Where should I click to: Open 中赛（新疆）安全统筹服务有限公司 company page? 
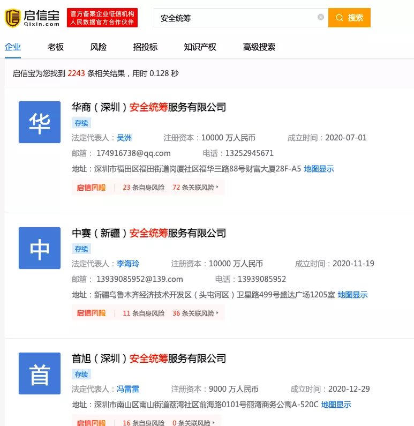click(x=149, y=233)
